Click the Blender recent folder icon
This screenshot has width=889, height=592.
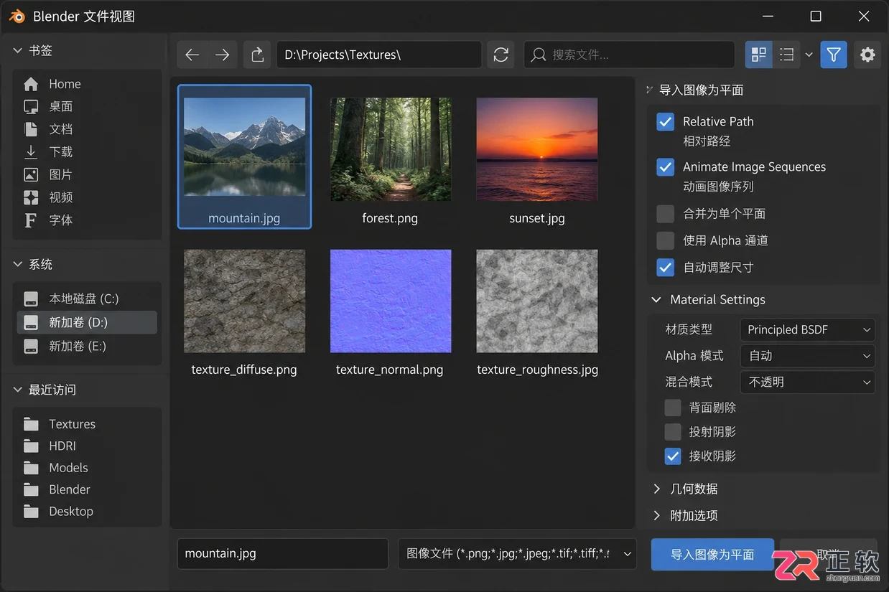coord(31,490)
